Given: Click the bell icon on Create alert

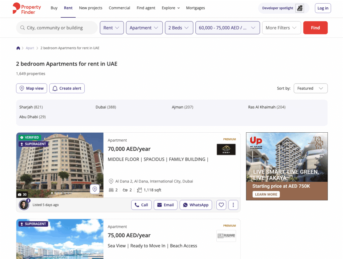Looking at the screenshot, I should tap(55, 88).
